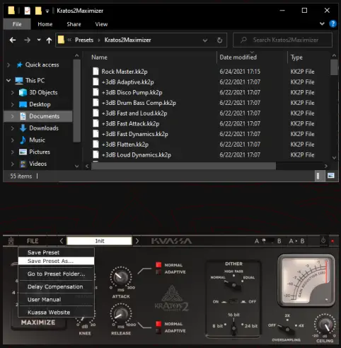Choose Save Preset from FILE menu
The width and height of the screenshot is (341, 348).
[56, 252]
